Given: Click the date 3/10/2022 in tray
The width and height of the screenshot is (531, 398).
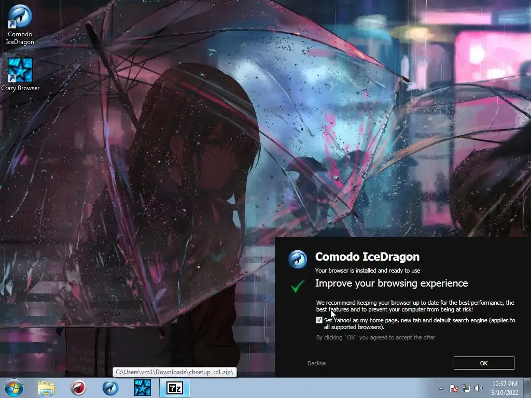Looking at the screenshot, I should (505, 393).
